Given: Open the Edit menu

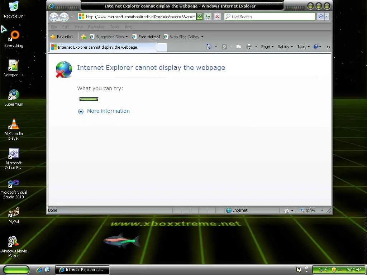Looking at the screenshot, I should (x=66, y=27).
